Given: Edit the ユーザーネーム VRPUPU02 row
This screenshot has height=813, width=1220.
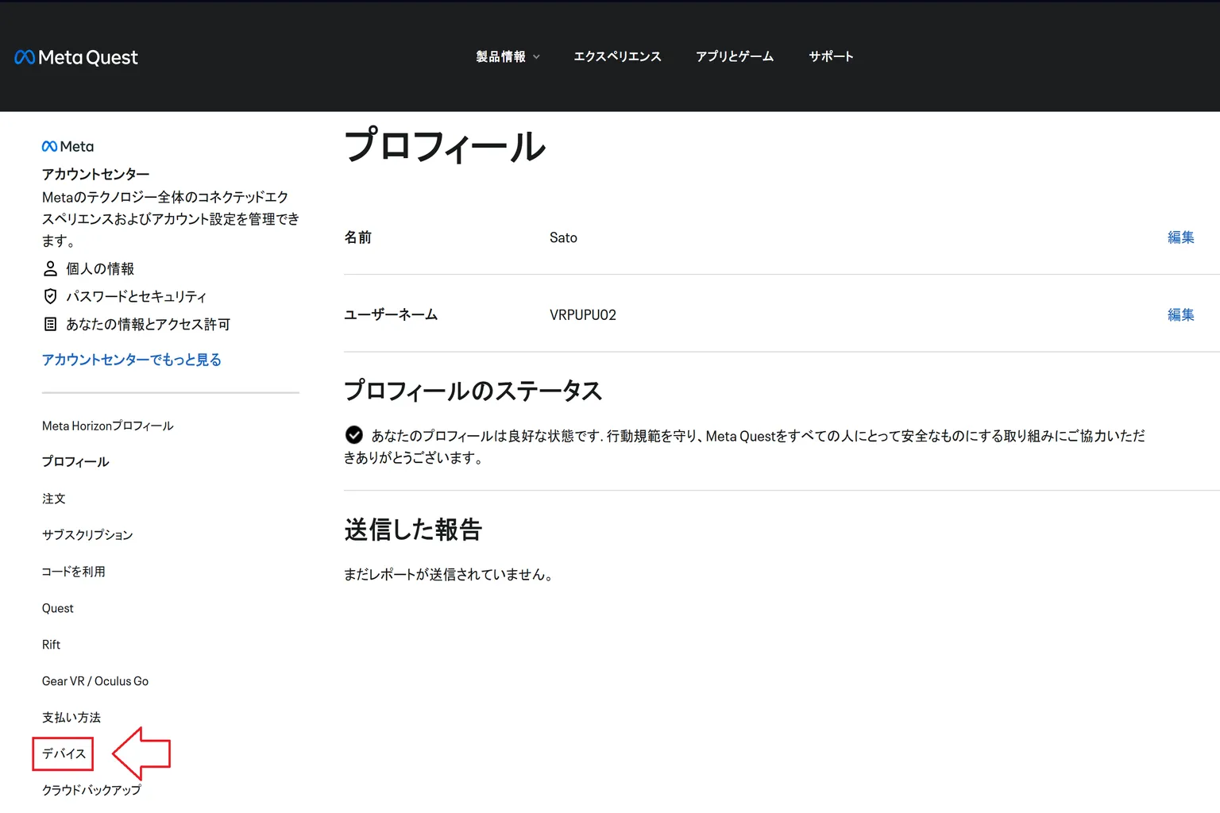Looking at the screenshot, I should pos(1181,315).
